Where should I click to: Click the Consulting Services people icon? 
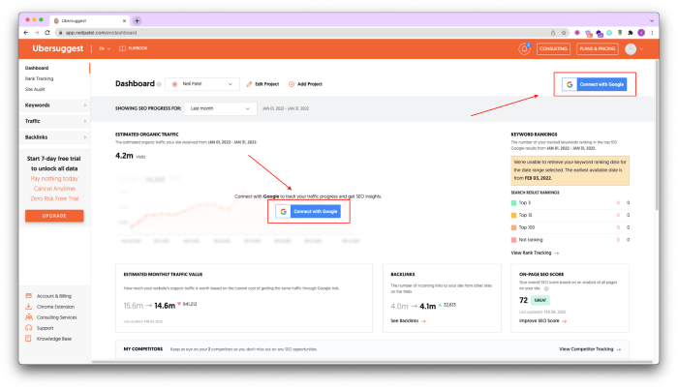point(28,317)
